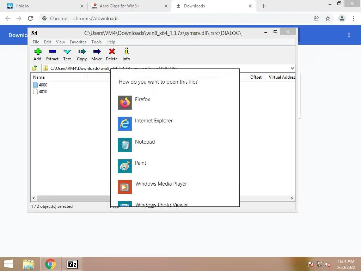
Task: Close the Aero Glass for Win8+ tab
Action: point(166,6)
